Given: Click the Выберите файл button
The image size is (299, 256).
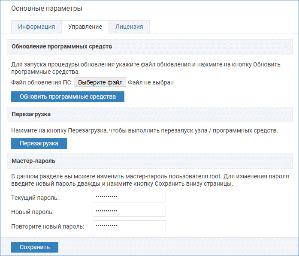Looking at the screenshot, I should click(x=100, y=82).
